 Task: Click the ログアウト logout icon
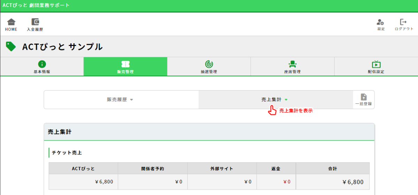[x=404, y=22]
